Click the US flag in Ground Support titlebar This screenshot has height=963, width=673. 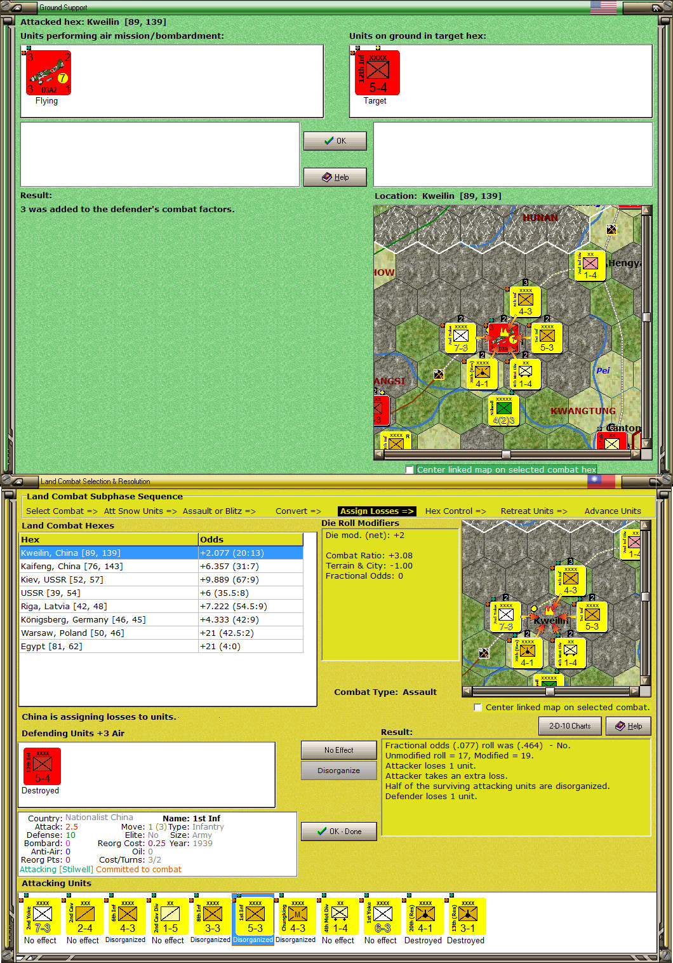click(603, 8)
